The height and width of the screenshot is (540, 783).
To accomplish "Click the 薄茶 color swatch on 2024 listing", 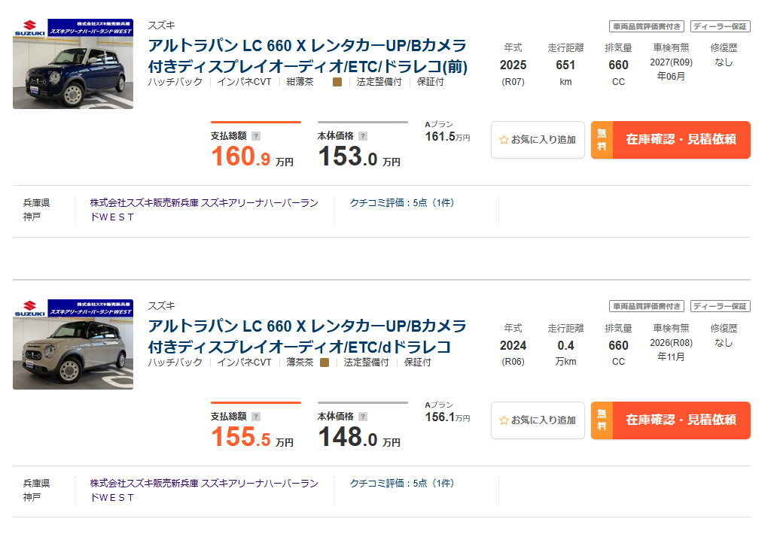I will 324,363.
